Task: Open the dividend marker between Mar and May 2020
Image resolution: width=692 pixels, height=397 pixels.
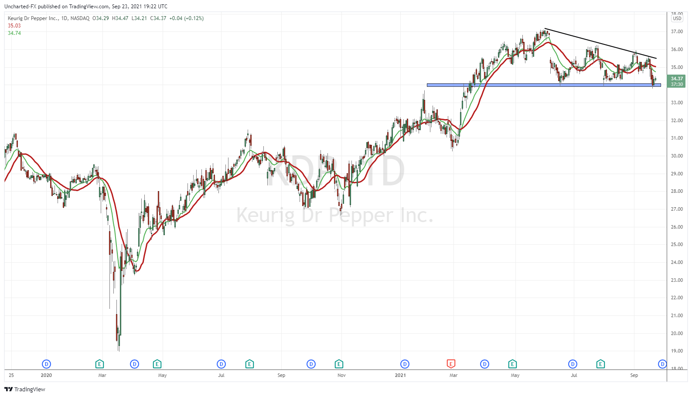Action: click(134, 364)
